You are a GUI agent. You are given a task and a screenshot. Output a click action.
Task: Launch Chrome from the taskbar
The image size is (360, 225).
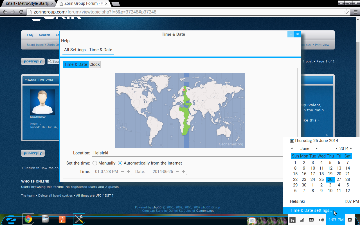28,219
